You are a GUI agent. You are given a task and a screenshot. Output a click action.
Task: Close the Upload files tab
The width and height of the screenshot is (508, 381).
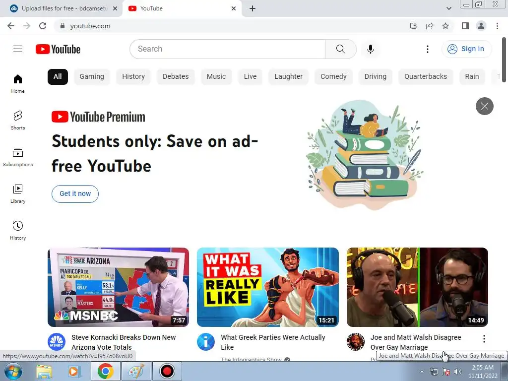point(115,8)
